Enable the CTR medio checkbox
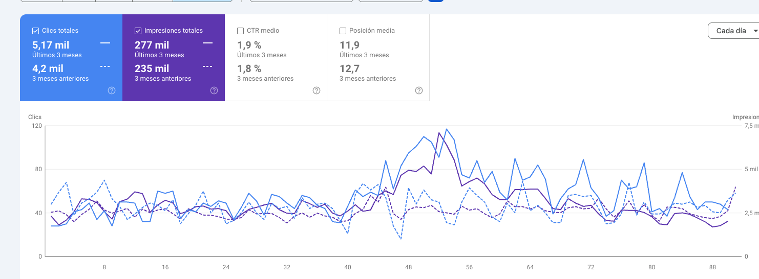Image resolution: width=759 pixels, height=279 pixels. 240,31
